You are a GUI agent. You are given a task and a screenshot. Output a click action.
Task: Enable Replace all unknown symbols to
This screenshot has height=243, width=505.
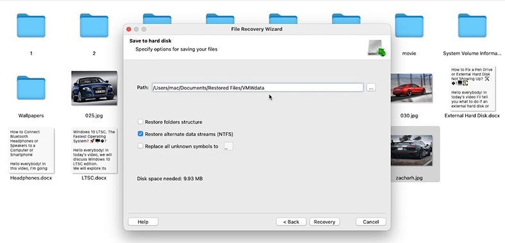(140, 146)
